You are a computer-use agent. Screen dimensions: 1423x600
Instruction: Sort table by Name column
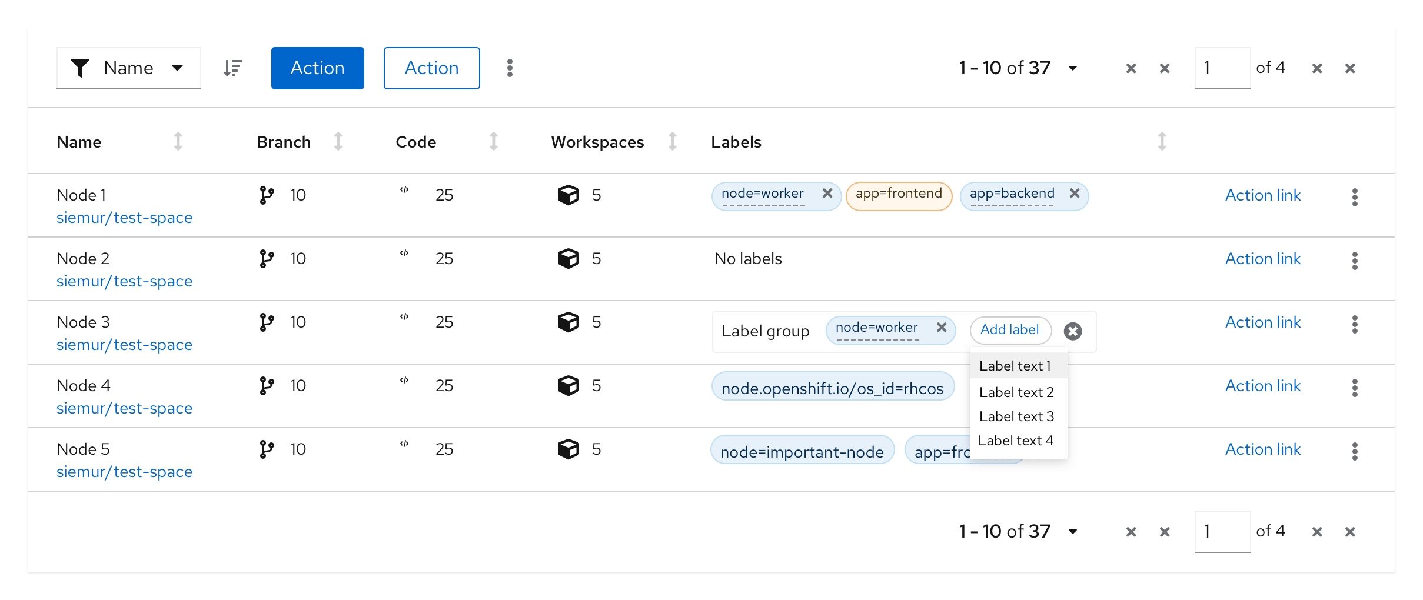point(178,142)
